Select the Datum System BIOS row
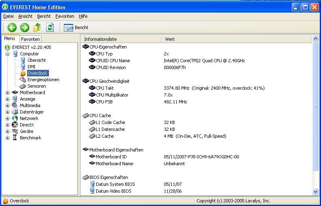Viewport: 321px width, 206px height. point(196,184)
